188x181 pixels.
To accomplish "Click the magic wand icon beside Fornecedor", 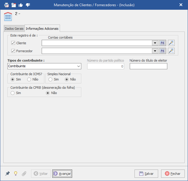I will tap(171, 51).
